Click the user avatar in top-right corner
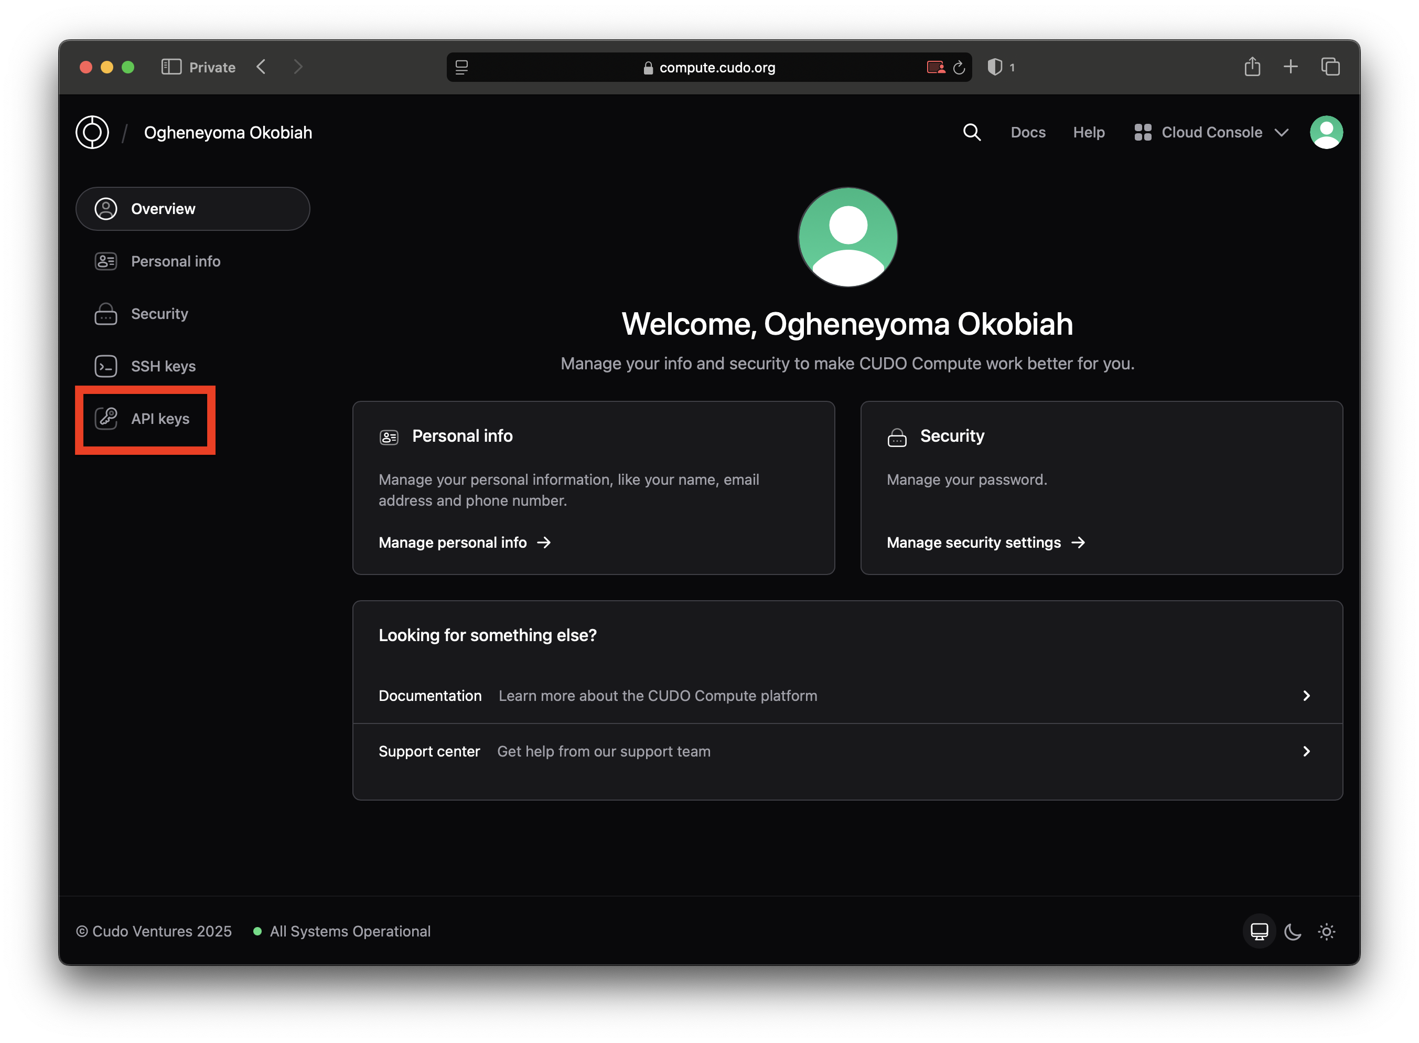Viewport: 1419px width, 1043px height. pos(1326,132)
